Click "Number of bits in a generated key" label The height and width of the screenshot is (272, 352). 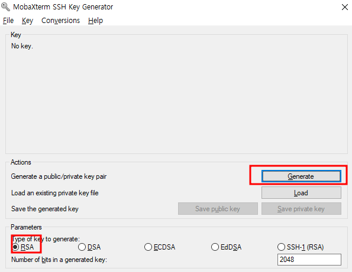(59, 260)
